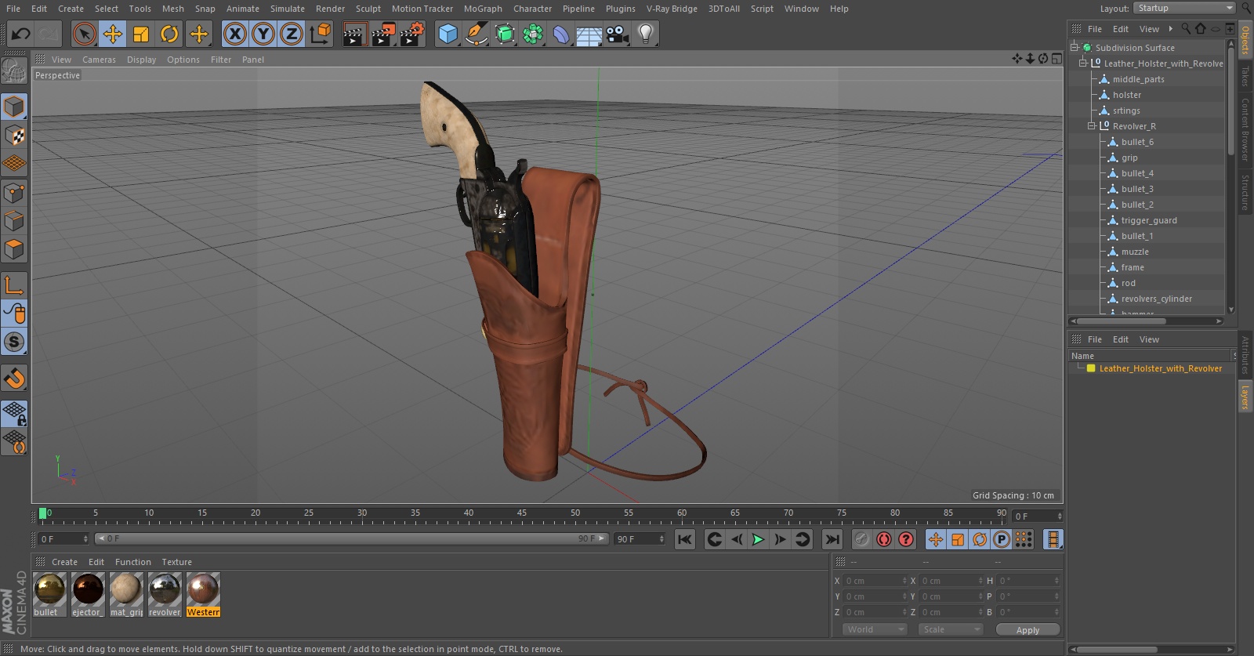Select the holster object in tree

(1127, 95)
